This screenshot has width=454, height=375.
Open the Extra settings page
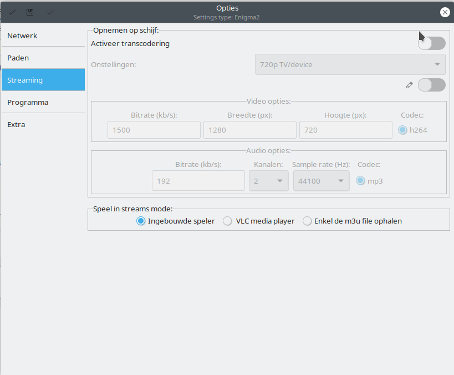tap(43, 124)
